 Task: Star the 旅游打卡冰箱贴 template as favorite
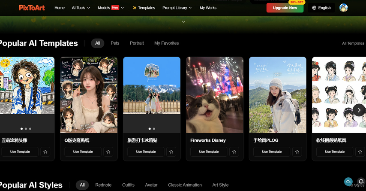pos(171,152)
